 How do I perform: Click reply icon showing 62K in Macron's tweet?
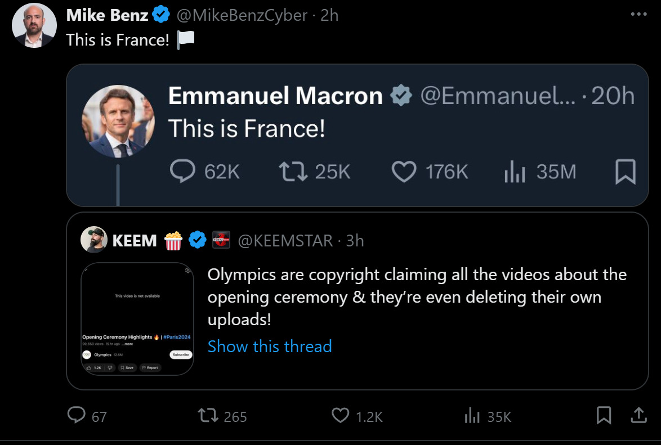coord(182,172)
